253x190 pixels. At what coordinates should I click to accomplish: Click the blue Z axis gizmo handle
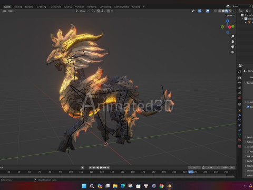tap(228, 21)
